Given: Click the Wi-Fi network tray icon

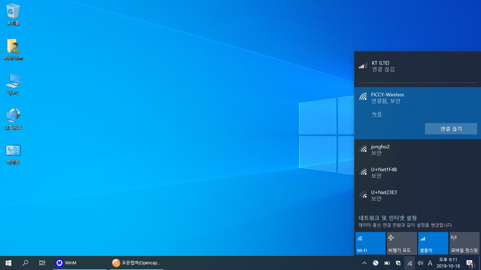Looking at the screenshot, I should (x=410, y=263).
